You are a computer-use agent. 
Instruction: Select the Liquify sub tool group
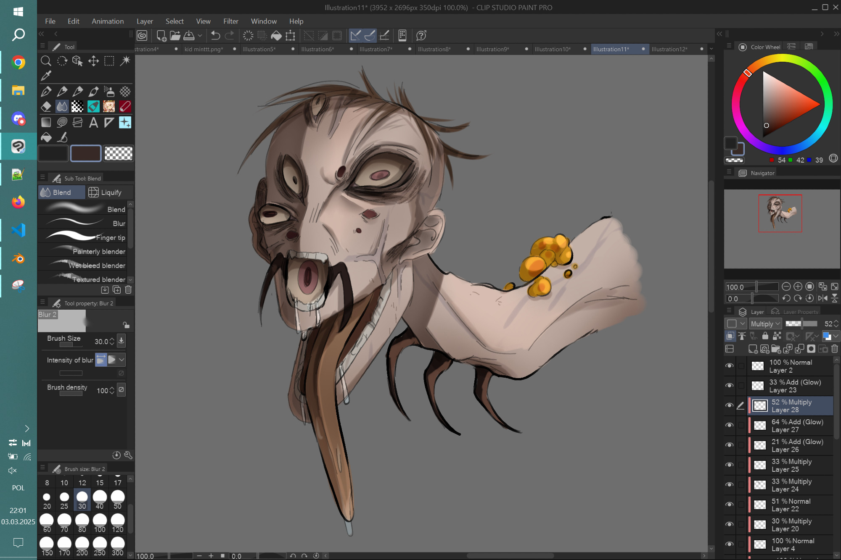pos(110,192)
